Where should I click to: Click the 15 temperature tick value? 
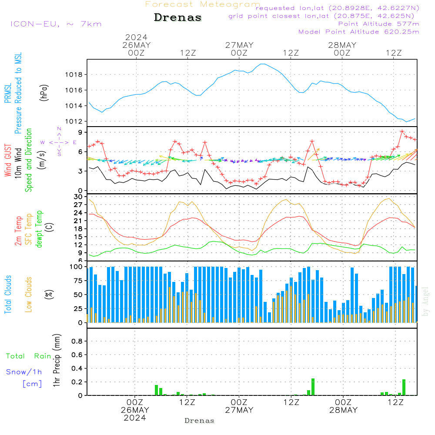coord(78,237)
